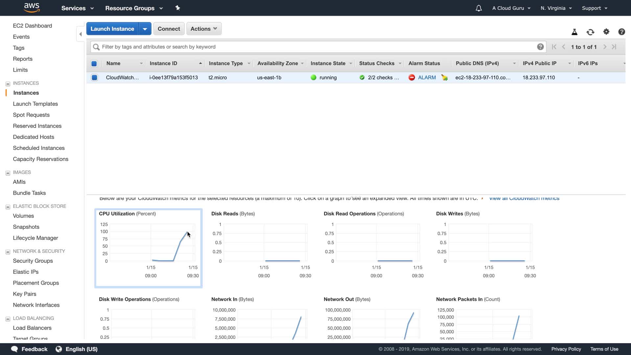Click the pin shortcut icon in navbar

[178, 8]
